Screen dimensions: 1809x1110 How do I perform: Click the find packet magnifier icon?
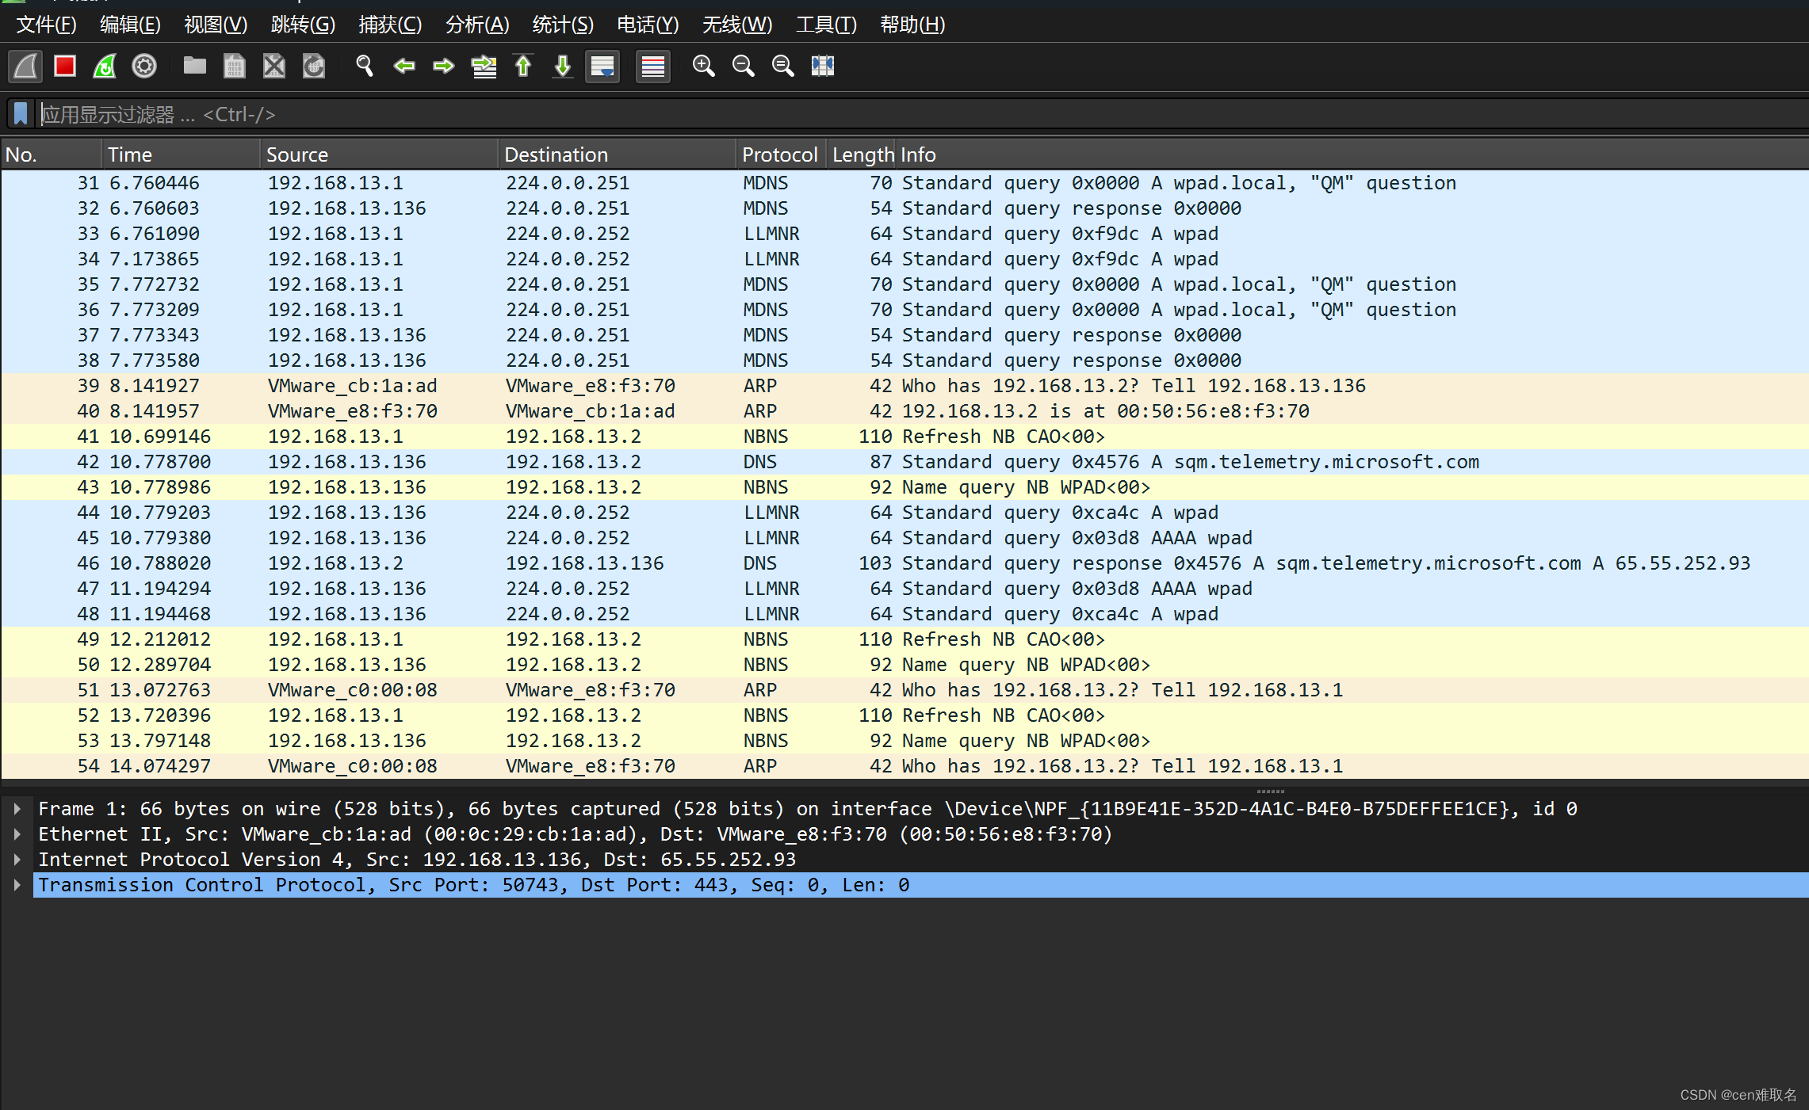(x=364, y=66)
